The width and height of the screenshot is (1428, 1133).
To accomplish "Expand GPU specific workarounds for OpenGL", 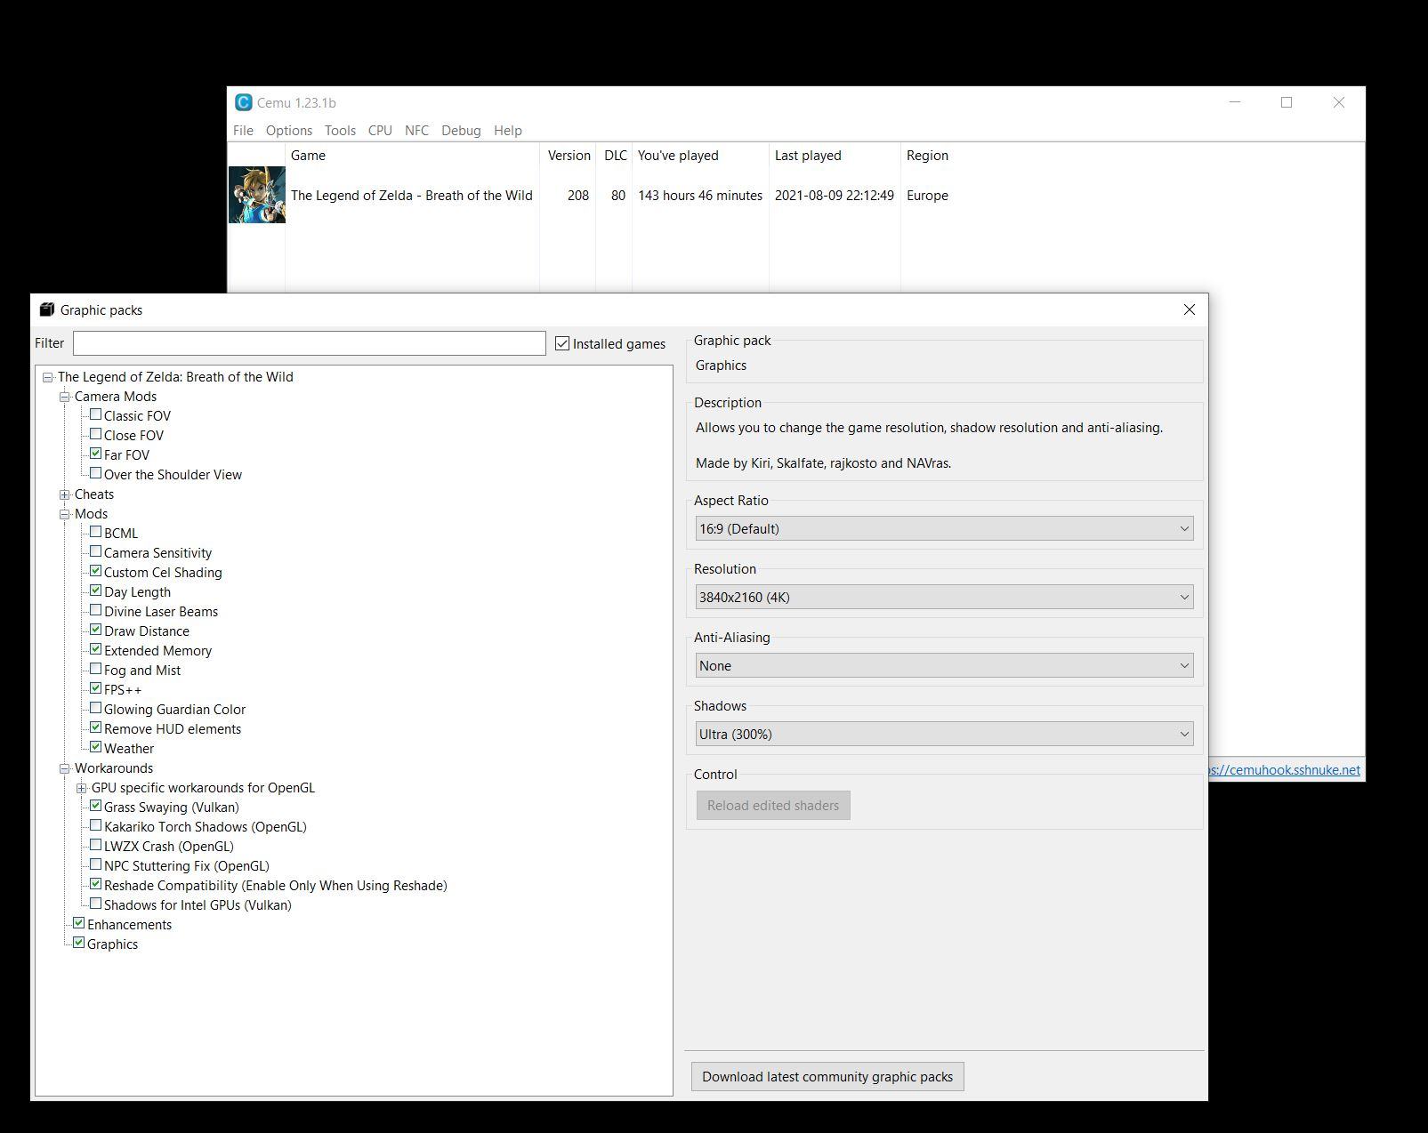I will tap(82, 788).
